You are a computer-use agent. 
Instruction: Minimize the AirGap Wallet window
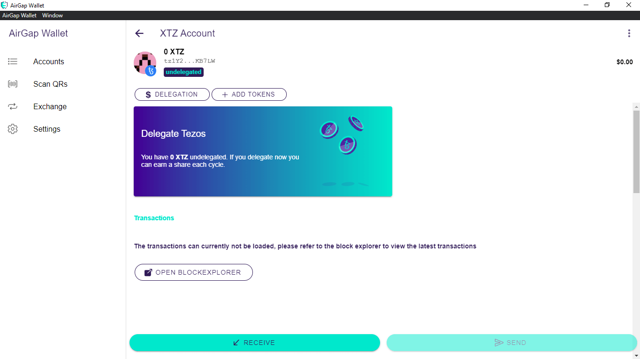click(586, 5)
